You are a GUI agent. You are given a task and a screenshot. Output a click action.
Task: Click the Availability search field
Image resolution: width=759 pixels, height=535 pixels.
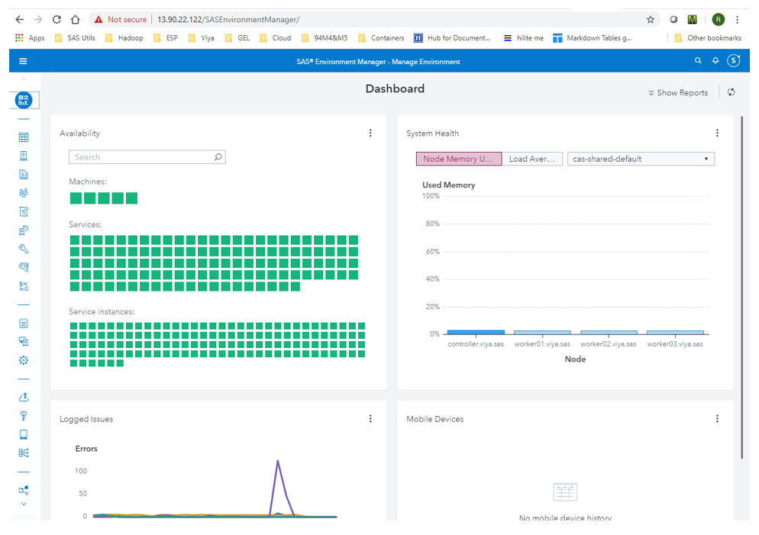click(x=141, y=157)
